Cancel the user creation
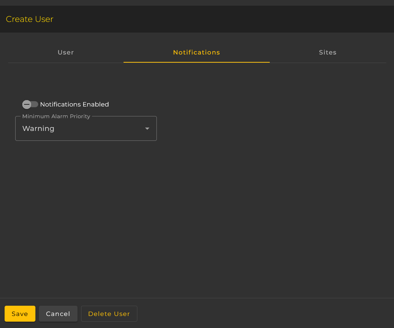 coord(58,314)
